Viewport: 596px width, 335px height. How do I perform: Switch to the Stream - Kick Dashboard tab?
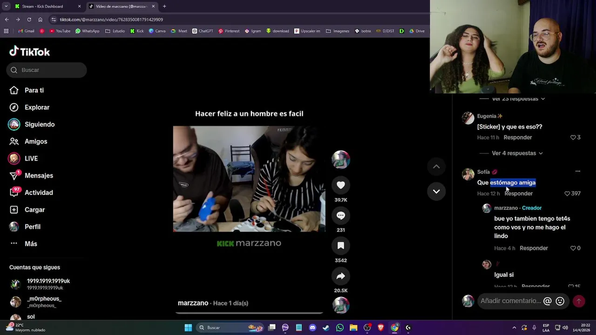click(47, 7)
